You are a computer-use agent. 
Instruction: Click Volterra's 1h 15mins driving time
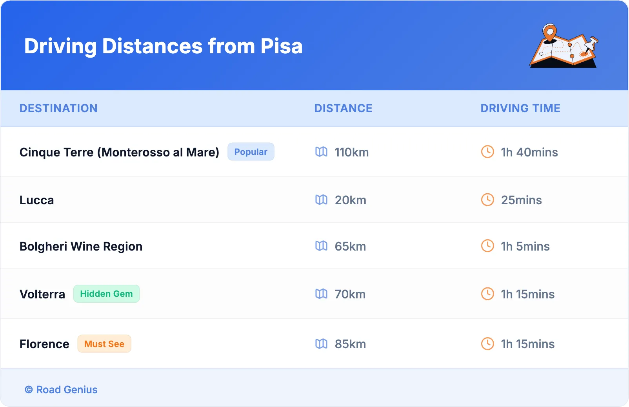528,294
